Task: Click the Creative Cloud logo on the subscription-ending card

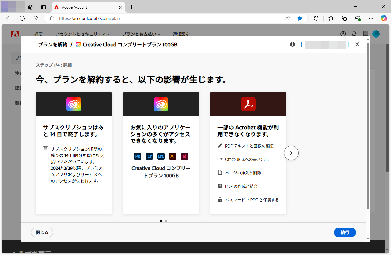Action: coord(74,104)
